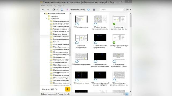The image size is (172, 96).
Task: Select 'ведомости' folder in tree
Action: pos(54,16)
